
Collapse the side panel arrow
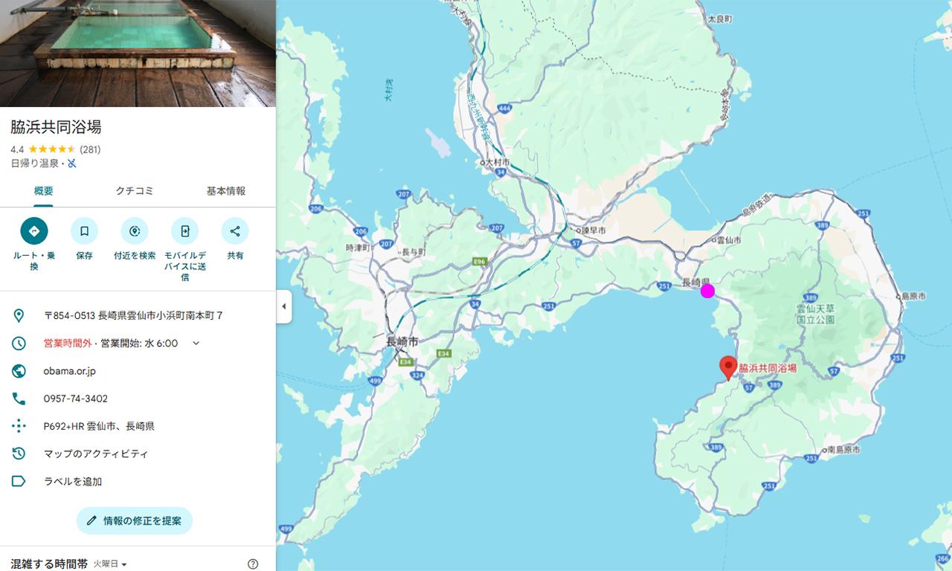coord(283,307)
